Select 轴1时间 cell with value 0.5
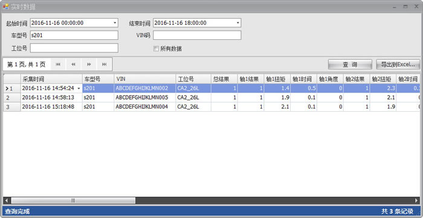 click(x=303, y=88)
